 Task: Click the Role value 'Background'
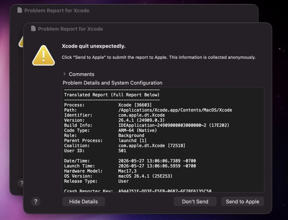click(131, 135)
